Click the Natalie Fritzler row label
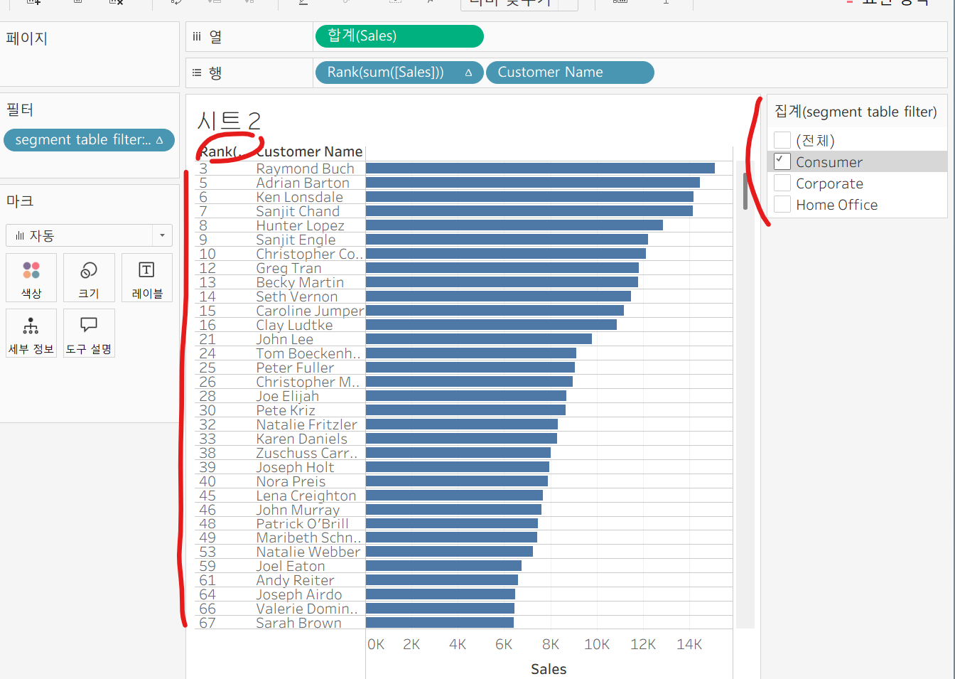The height and width of the screenshot is (679, 955). click(307, 424)
